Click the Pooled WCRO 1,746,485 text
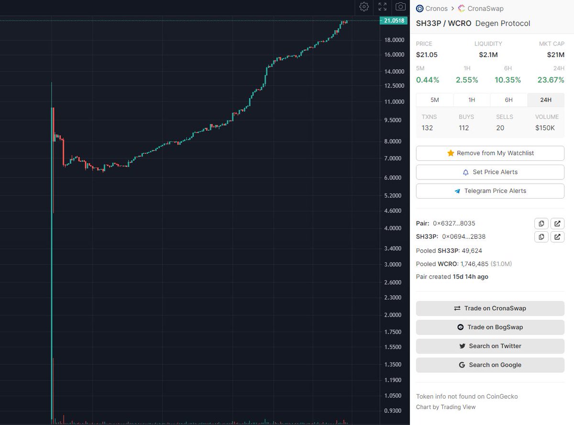Image resolution: width=574 pixels, height=425 pixels. (464, 264)
